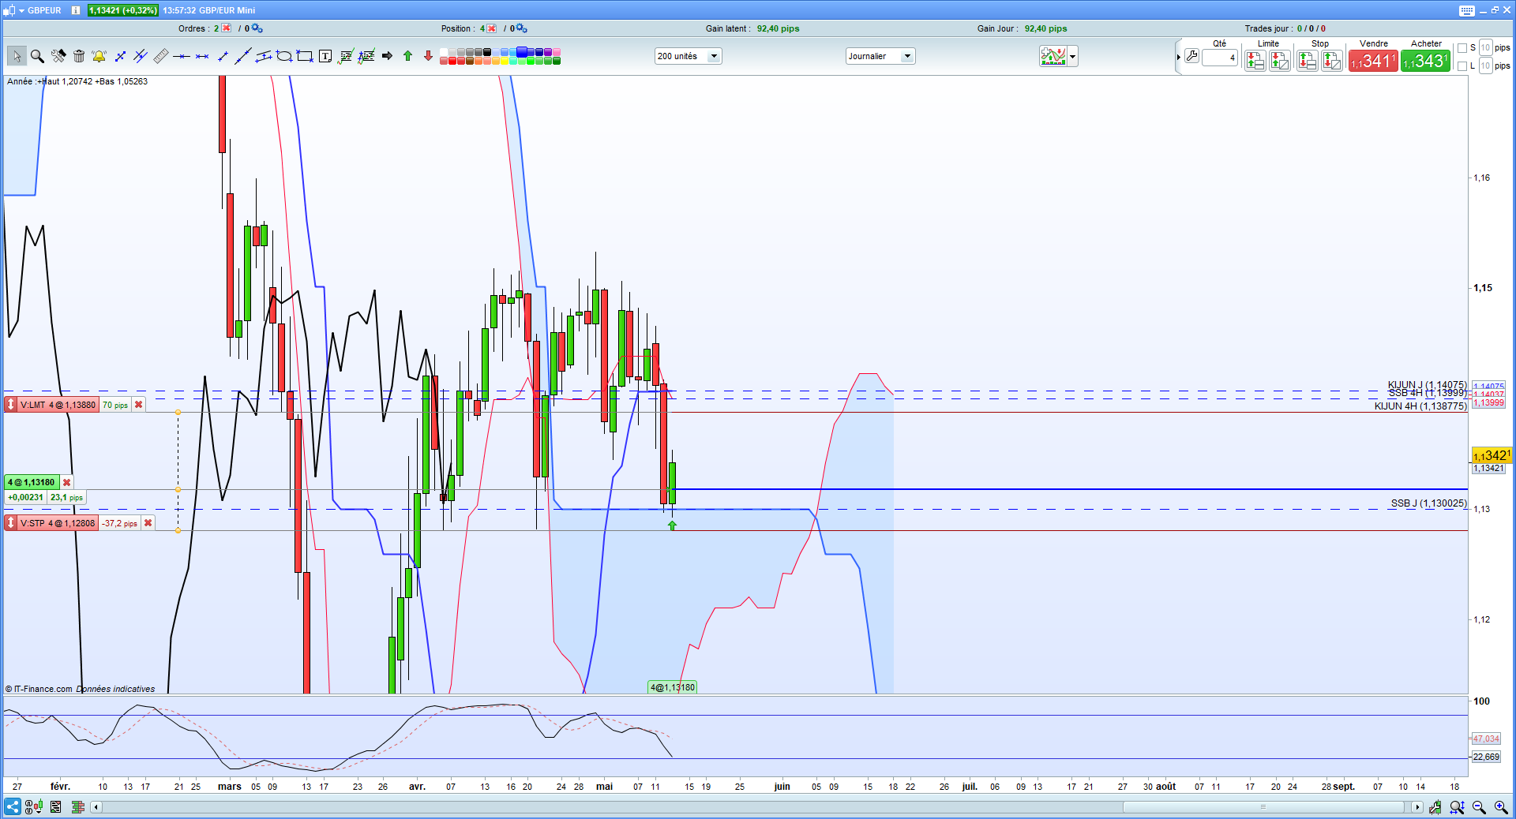Enable the S stop-loss pips checkbox

(x=1462, y=48)
